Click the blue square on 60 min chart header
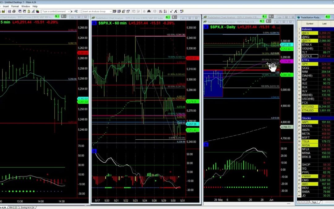This screenshot has width=334, height=209. click(x=94, y=23)
